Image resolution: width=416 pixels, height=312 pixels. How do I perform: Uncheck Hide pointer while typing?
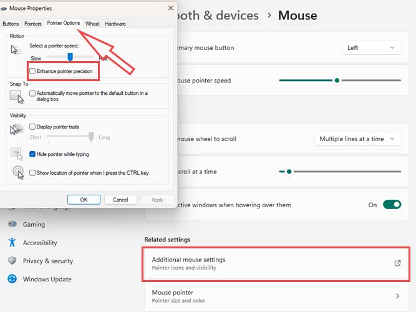[33, 154]
